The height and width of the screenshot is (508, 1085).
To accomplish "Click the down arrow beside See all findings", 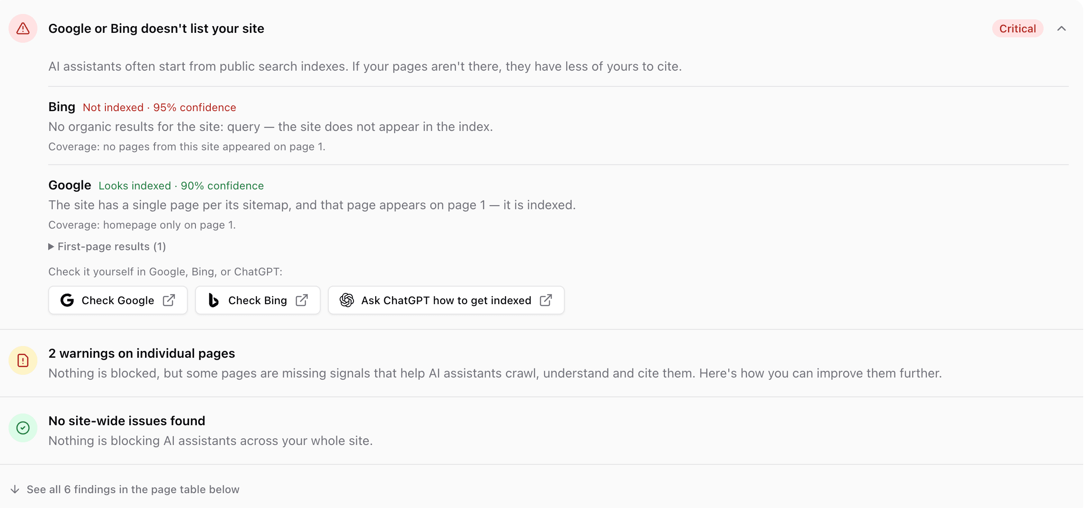I will coord(15,489).
